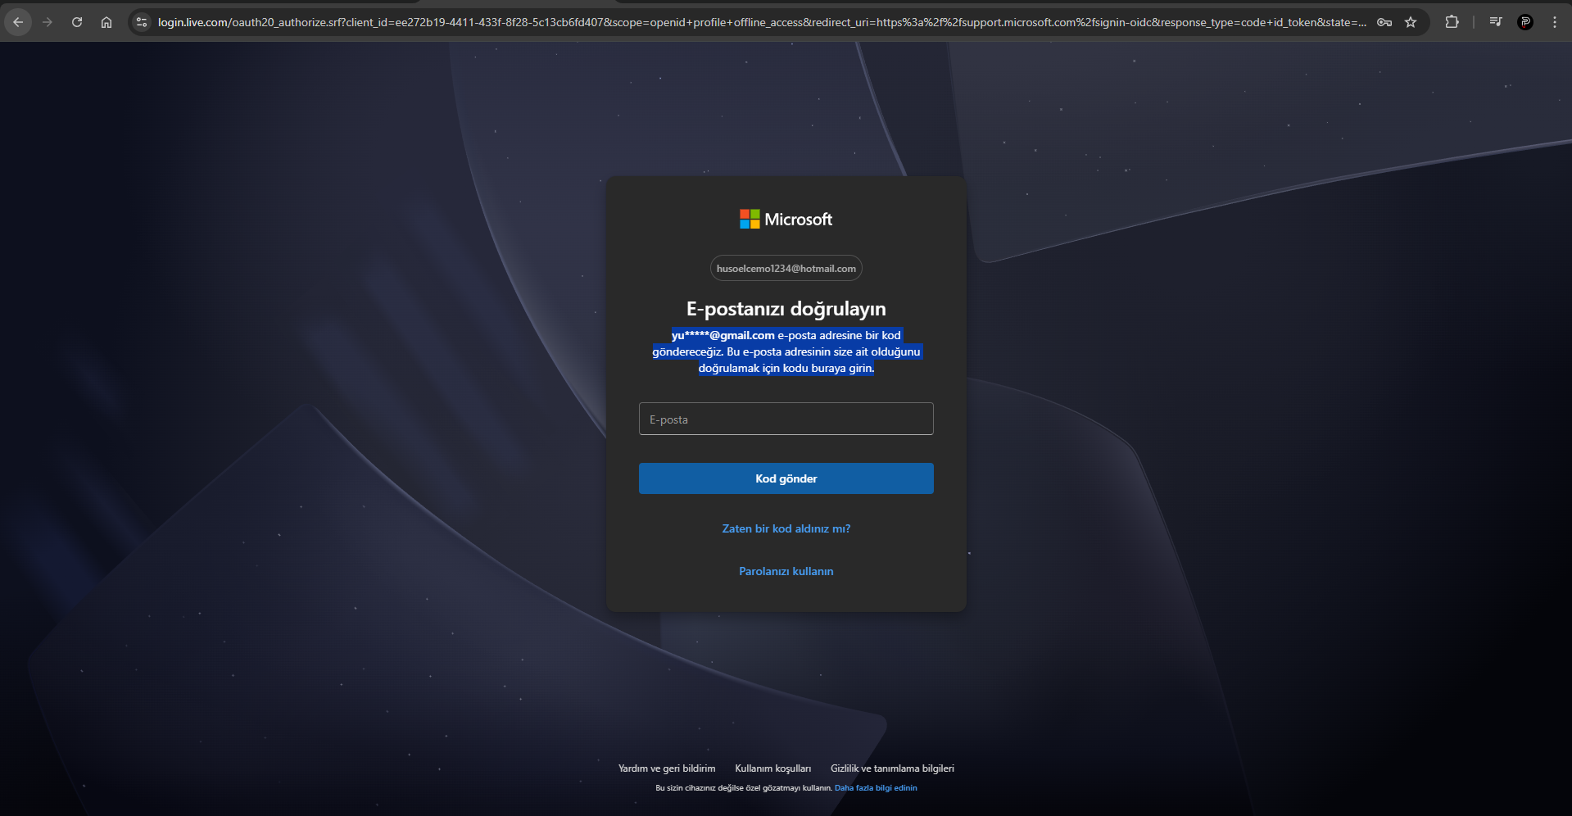The width and height of the screenshot is (1572, 816).
Task: Follow the 'Daha fazla bilgi edinin' link
Action: point(876,788)
